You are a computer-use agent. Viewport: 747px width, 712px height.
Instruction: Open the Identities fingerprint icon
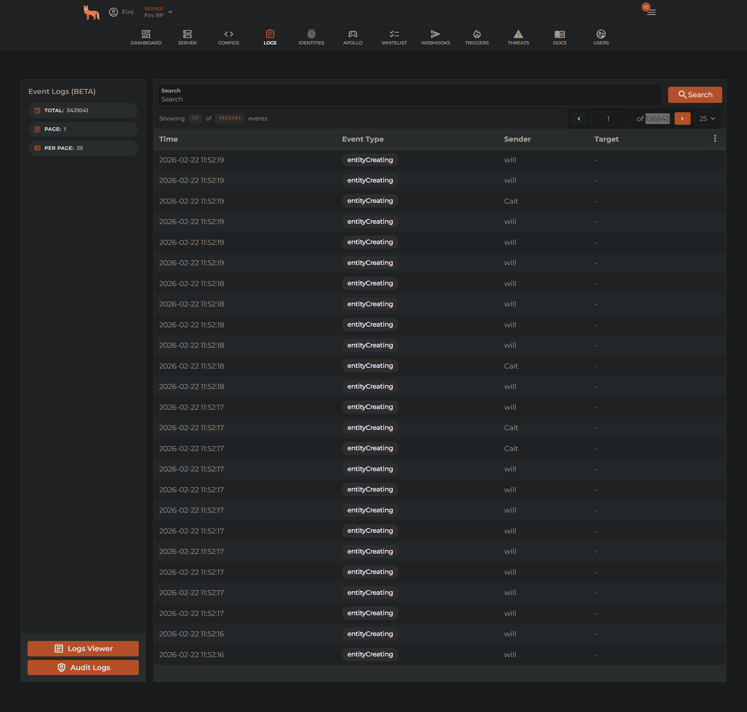coord(311,37)
